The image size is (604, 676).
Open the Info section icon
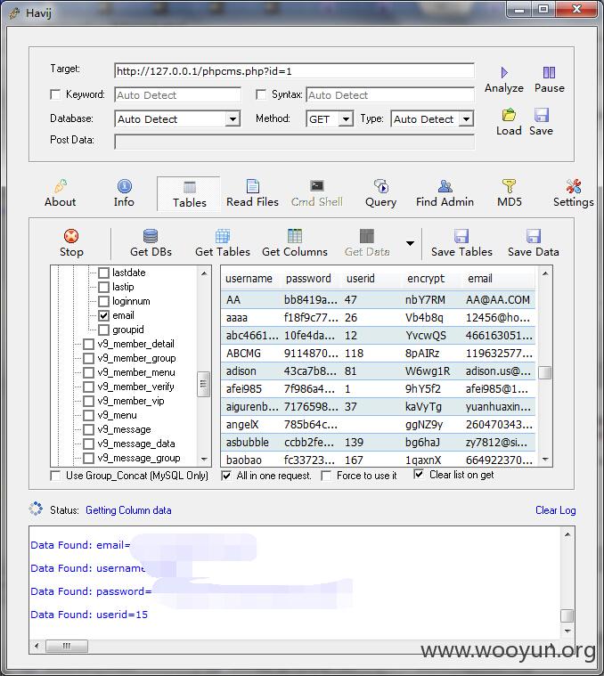[x=124, y=186]
